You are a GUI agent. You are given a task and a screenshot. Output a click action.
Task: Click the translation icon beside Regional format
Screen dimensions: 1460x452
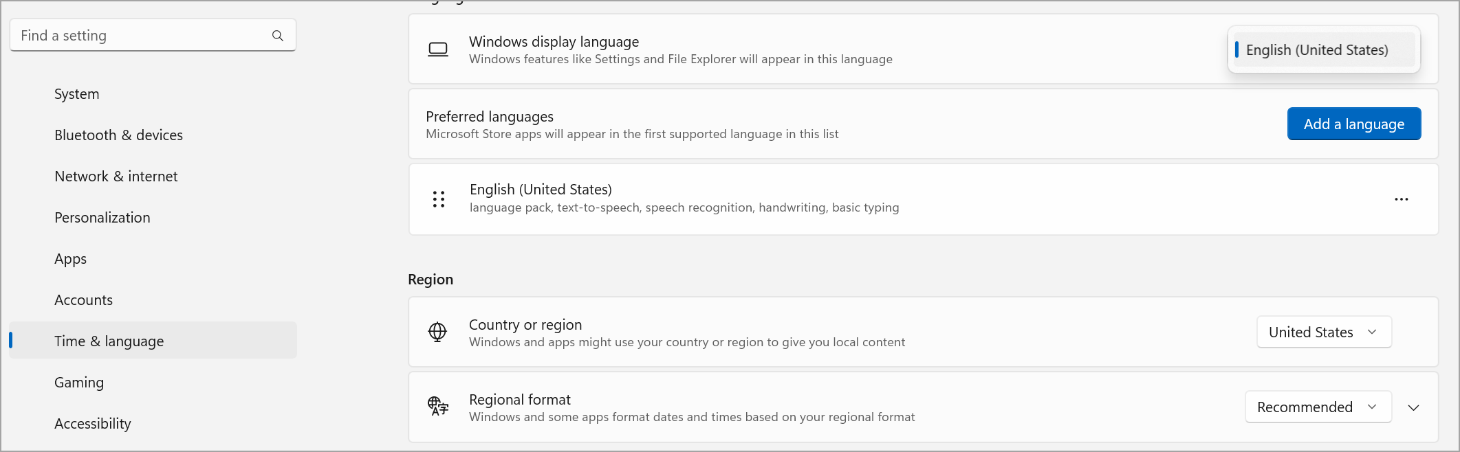click(439, 407)
